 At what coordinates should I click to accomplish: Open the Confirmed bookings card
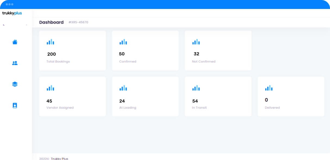point(145,50)
